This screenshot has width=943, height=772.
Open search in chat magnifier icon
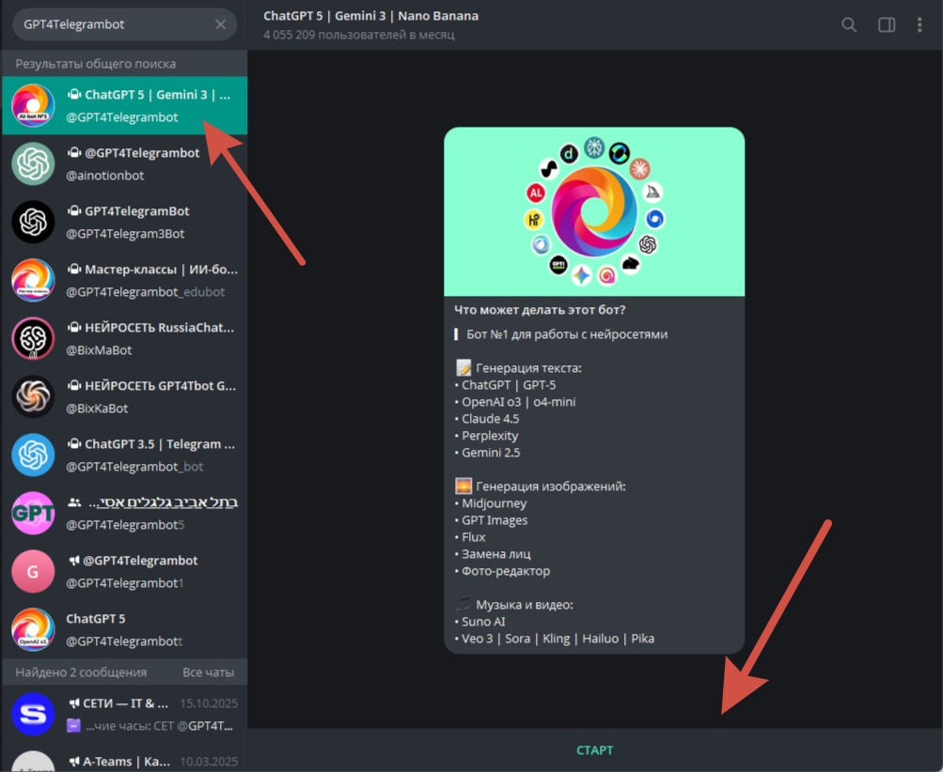coord(849,24)
